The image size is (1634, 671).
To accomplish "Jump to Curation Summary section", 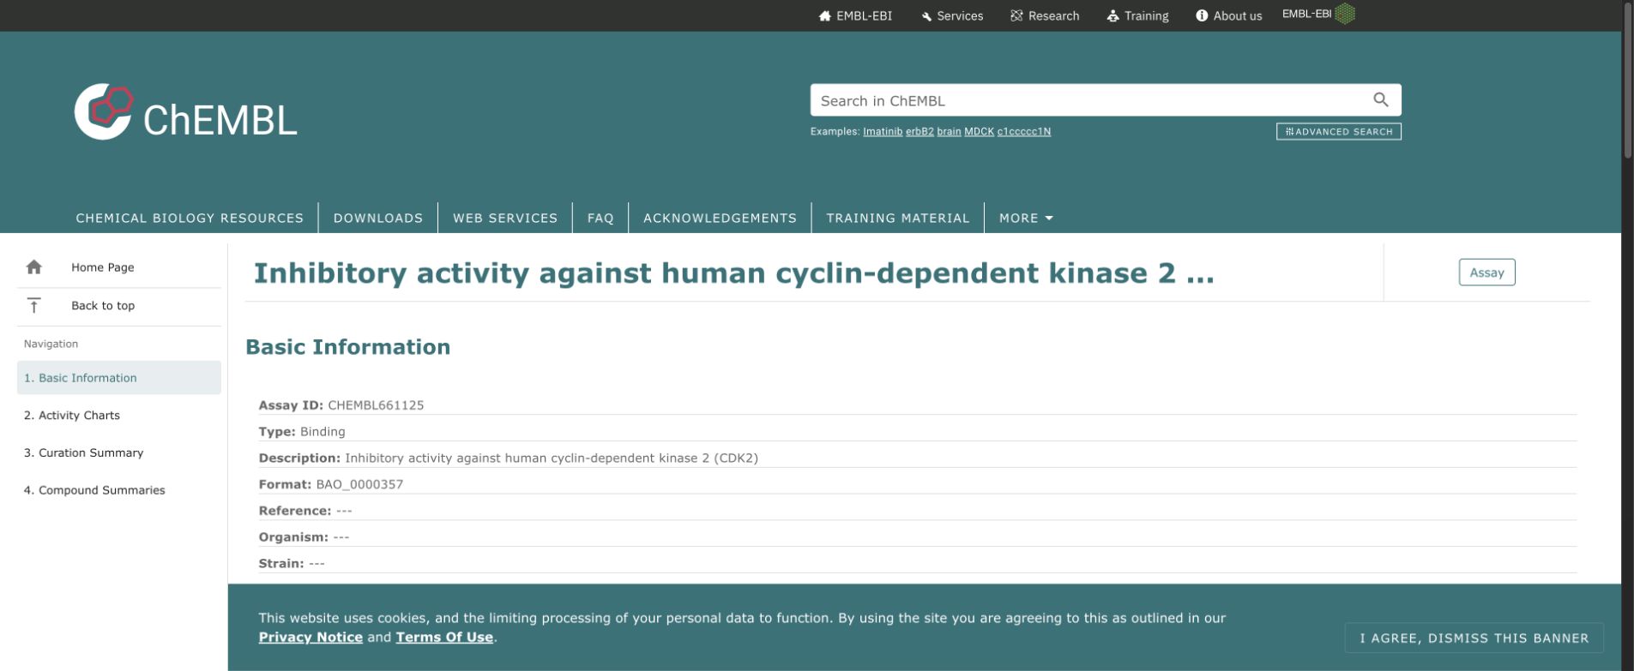I will click(x=119, y=452).
